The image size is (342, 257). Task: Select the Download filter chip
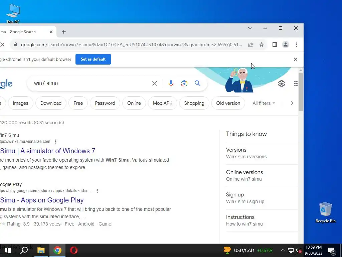pyautogui.click(x=51, y=103)
